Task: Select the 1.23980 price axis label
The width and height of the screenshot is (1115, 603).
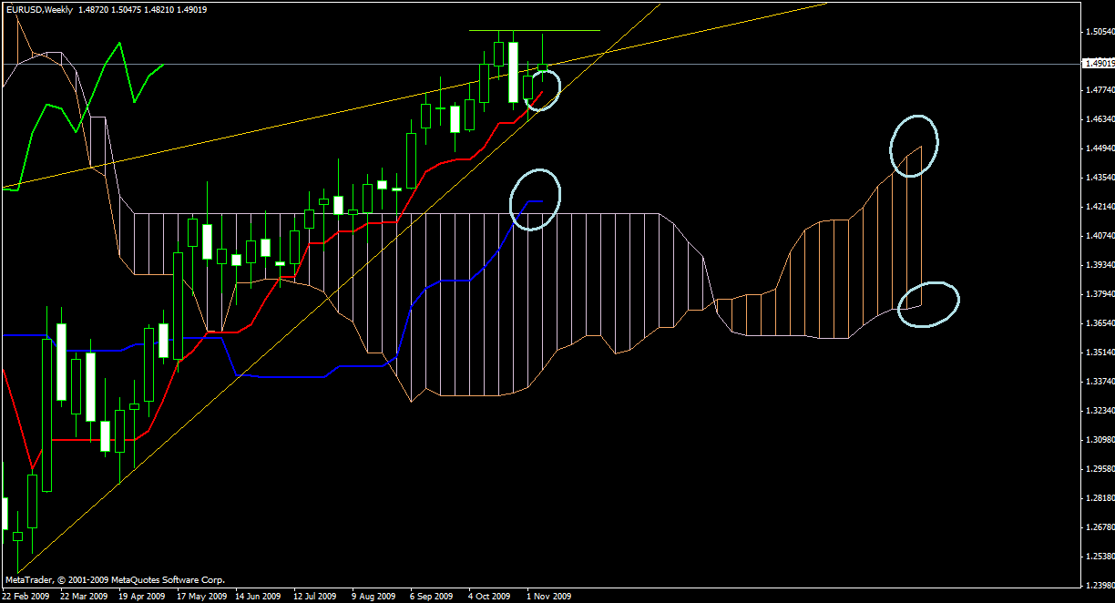Action: pos(1100,586)
